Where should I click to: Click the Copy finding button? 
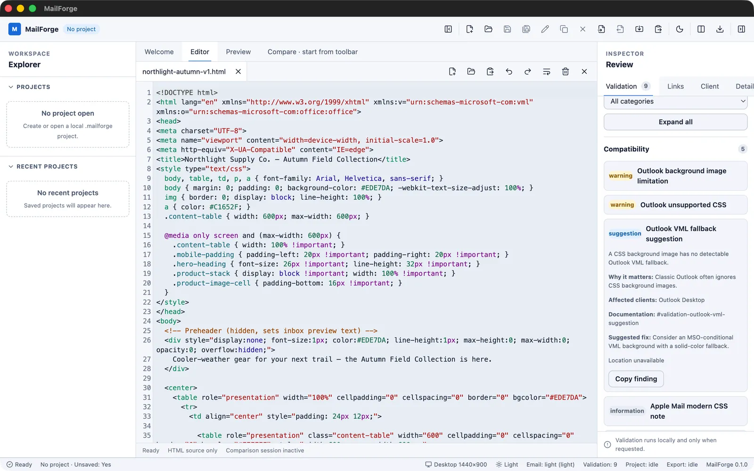click(x=636, y=379)
